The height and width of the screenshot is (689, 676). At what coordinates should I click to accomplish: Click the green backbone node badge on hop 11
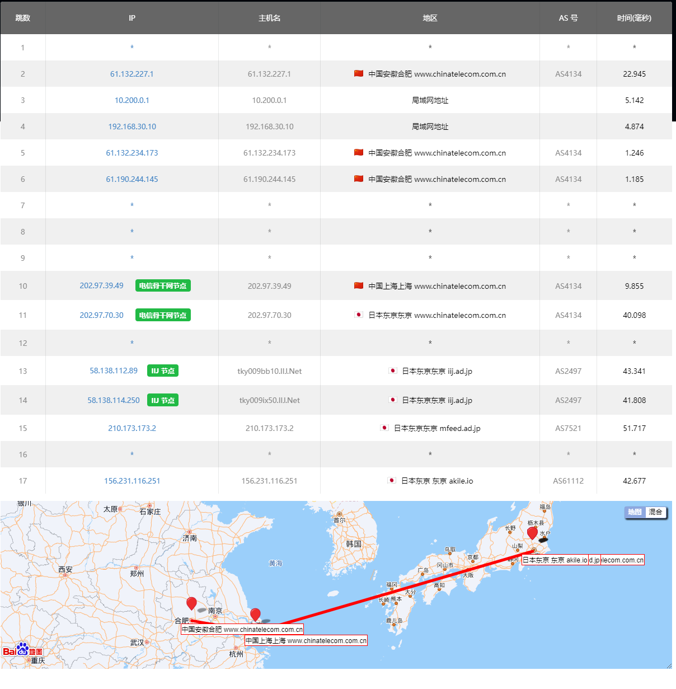coord(163,315)
